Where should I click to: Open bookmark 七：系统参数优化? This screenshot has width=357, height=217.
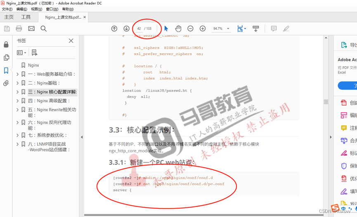(x=47, y=135)
